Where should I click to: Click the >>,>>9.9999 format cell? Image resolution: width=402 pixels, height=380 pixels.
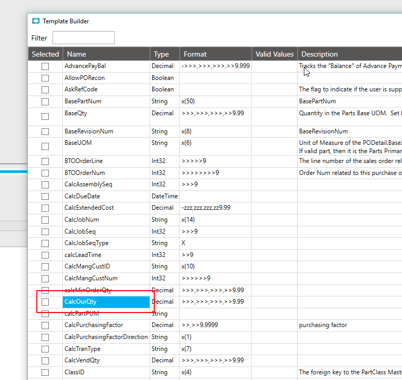tap(216, 325)
